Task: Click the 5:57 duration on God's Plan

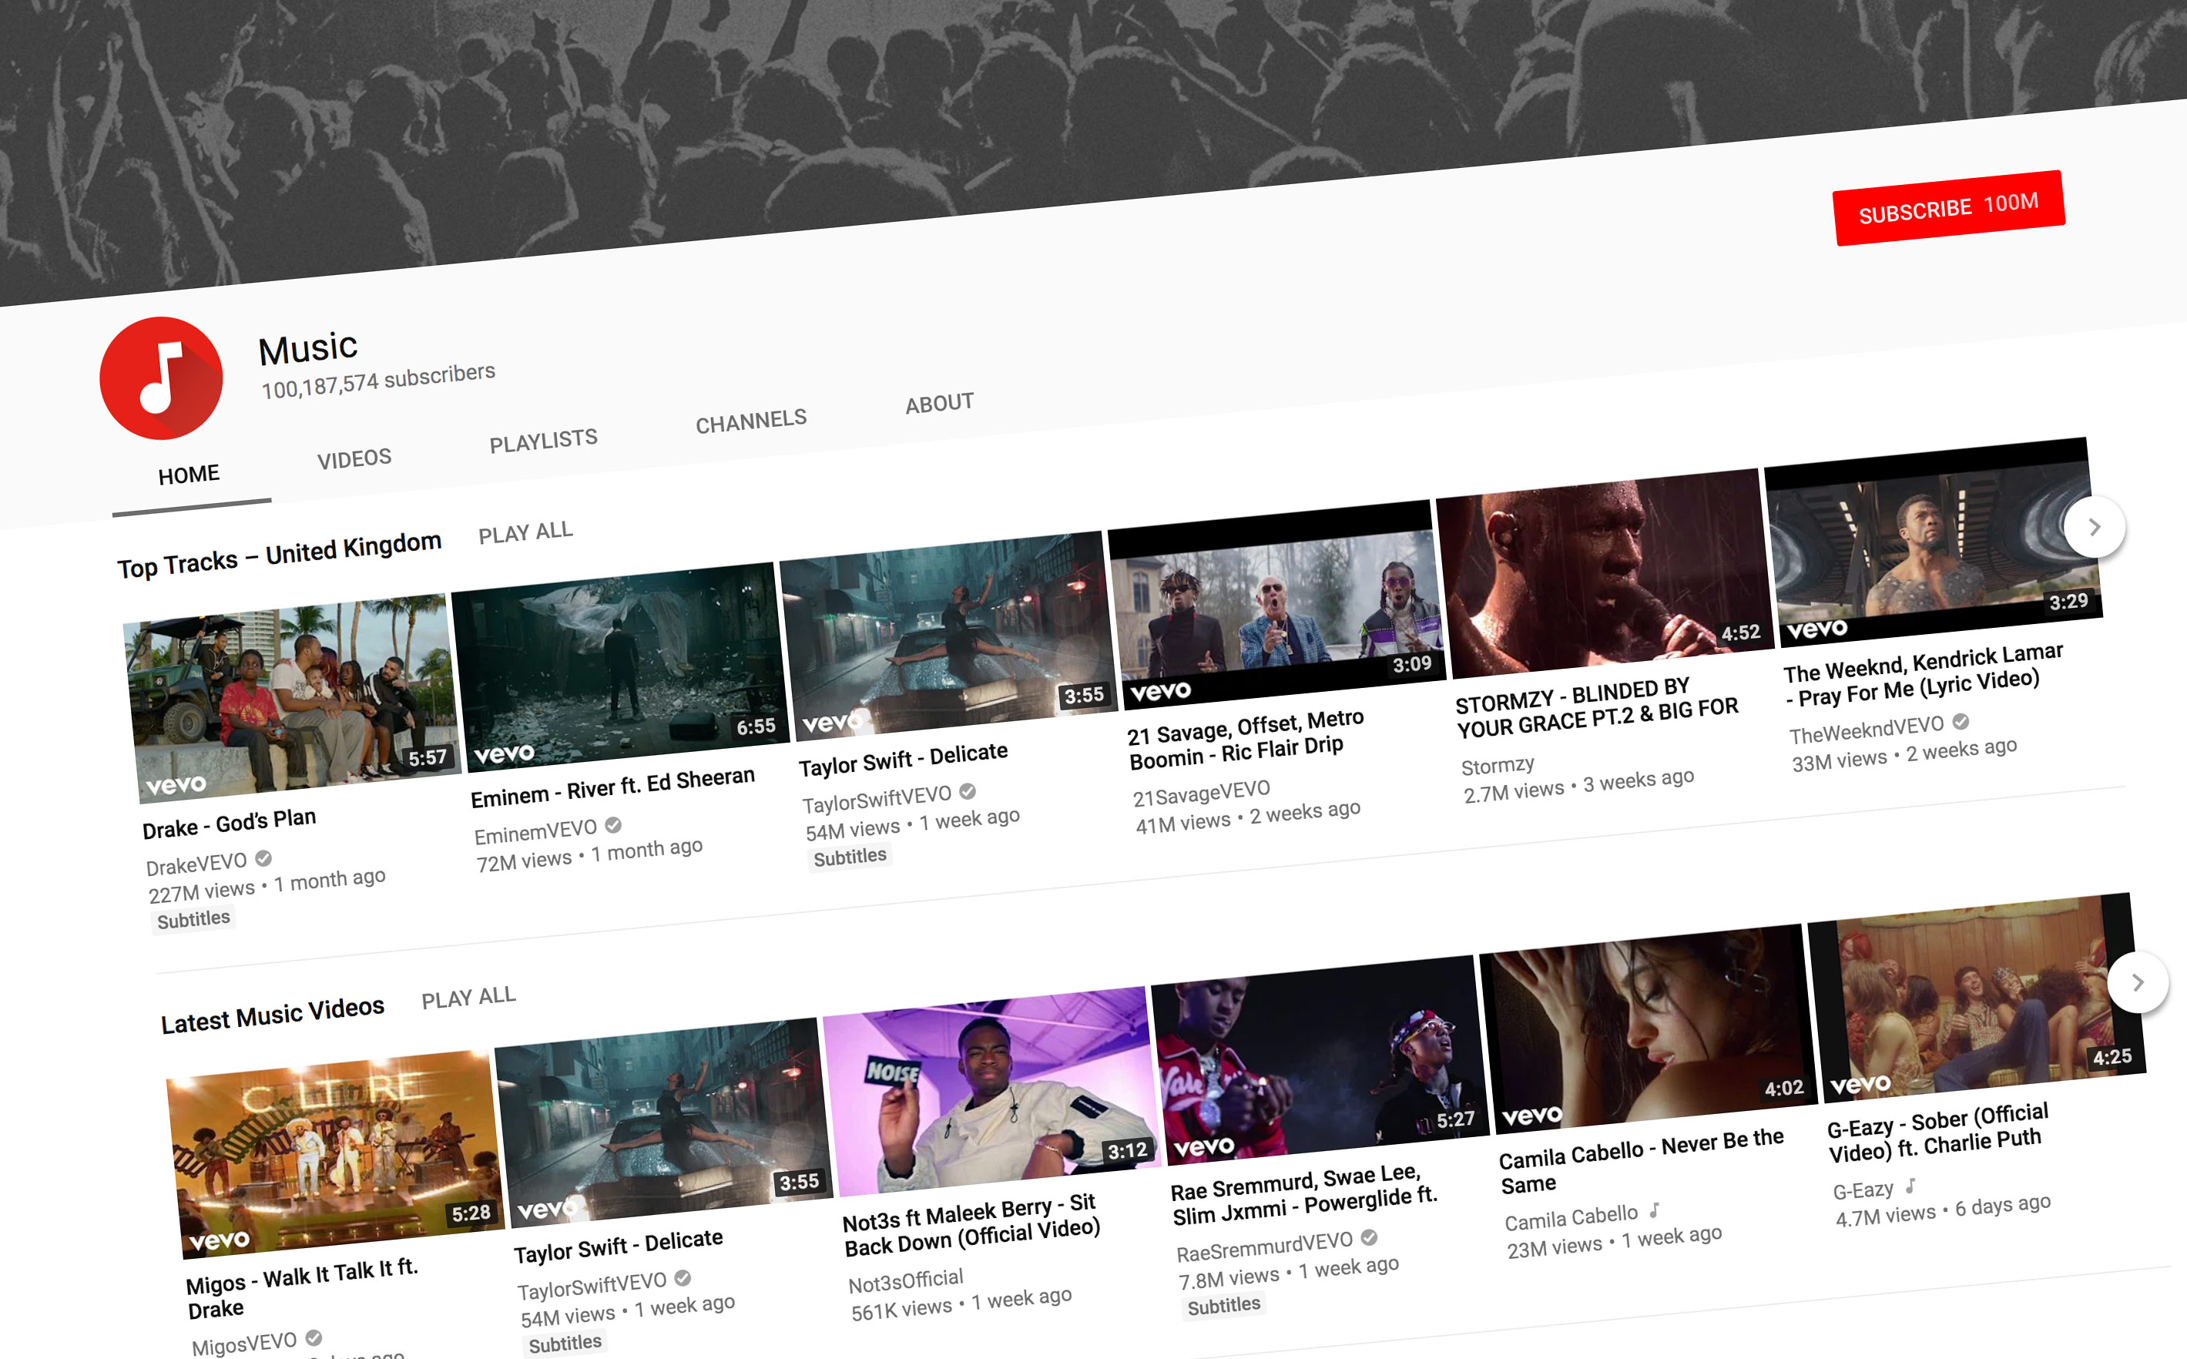Action: tap(427, 758)
